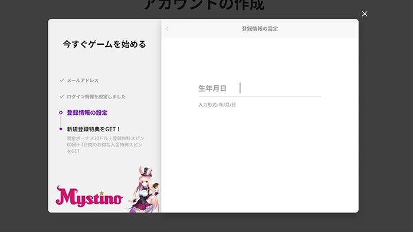This screenshot has height=232, width=413.
Task: Select the 新規登録特典をGET！ step
Action: (x=93, y=129)
